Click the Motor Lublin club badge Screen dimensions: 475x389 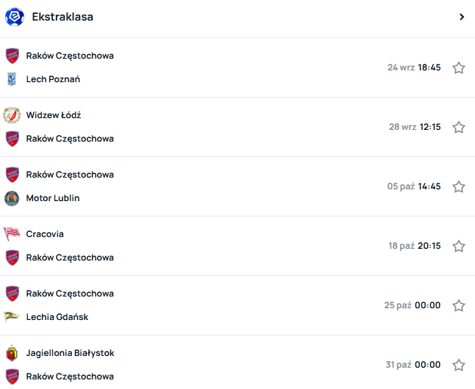(x=12, y=198)
